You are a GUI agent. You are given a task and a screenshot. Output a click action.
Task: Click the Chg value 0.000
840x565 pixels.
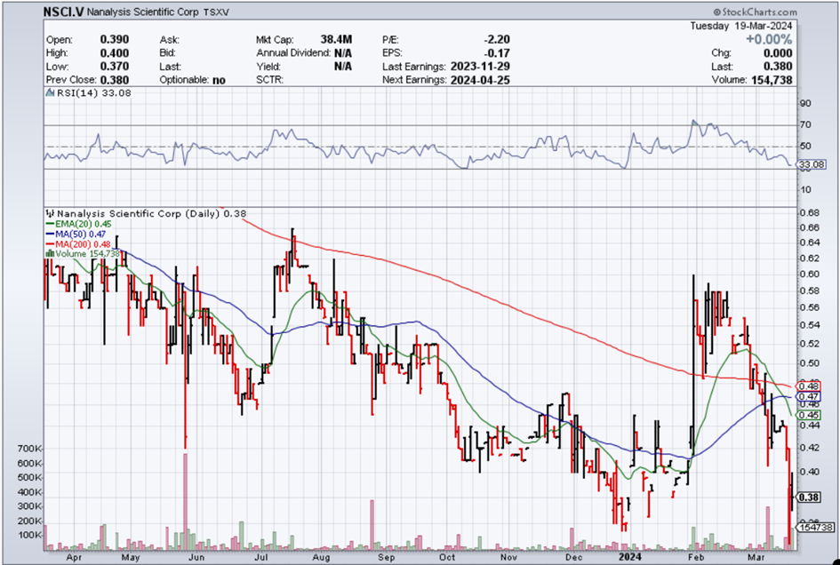click(x=778, y=53)
